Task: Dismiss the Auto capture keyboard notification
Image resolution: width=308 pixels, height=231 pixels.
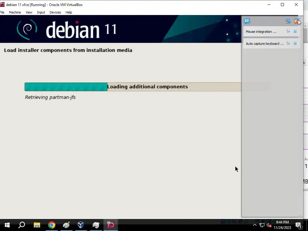Action: (x=295, y=43)
